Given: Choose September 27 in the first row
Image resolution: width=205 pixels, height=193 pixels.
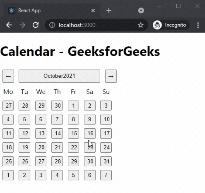Looking at the screenshot, I should 8,106.
